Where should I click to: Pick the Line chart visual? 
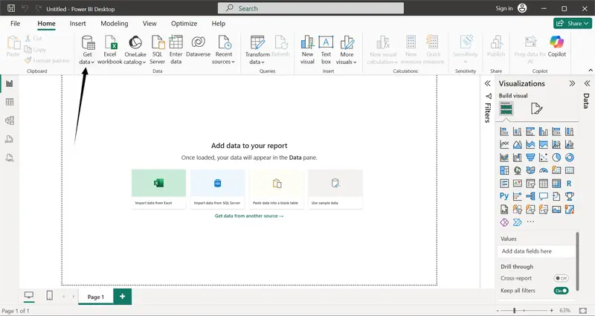point(504,144)
